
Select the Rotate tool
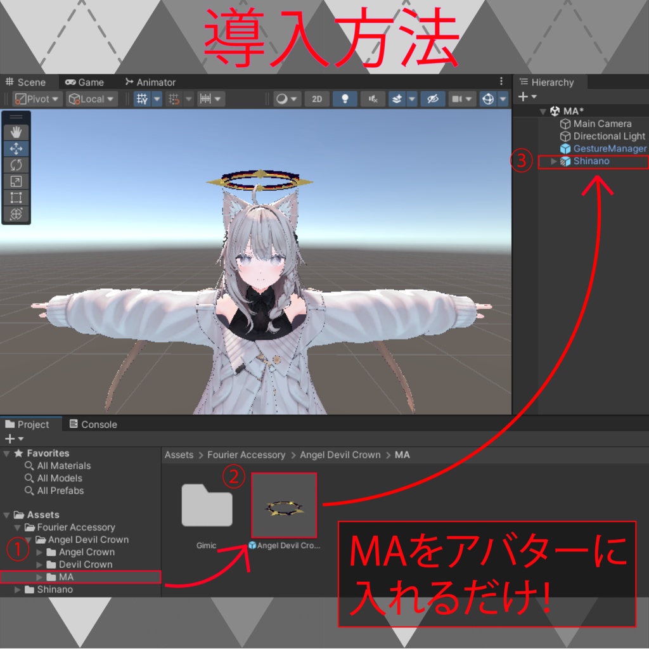(x=16, y=165)
